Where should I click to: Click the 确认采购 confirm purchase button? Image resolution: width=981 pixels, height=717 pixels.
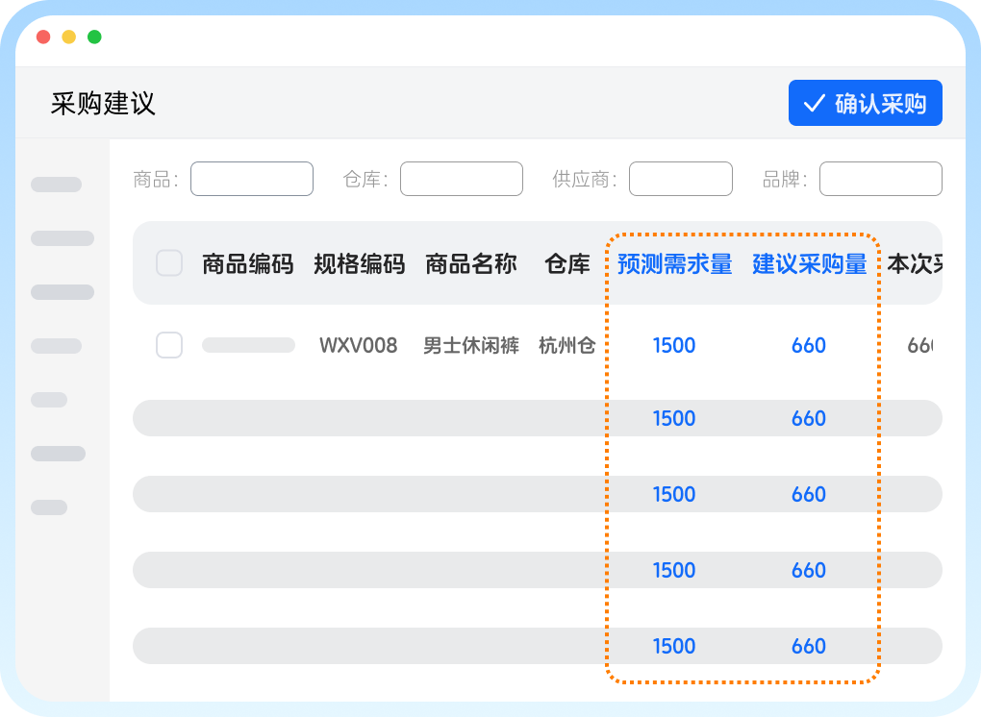pyautogui.click(x=865, y=103)
